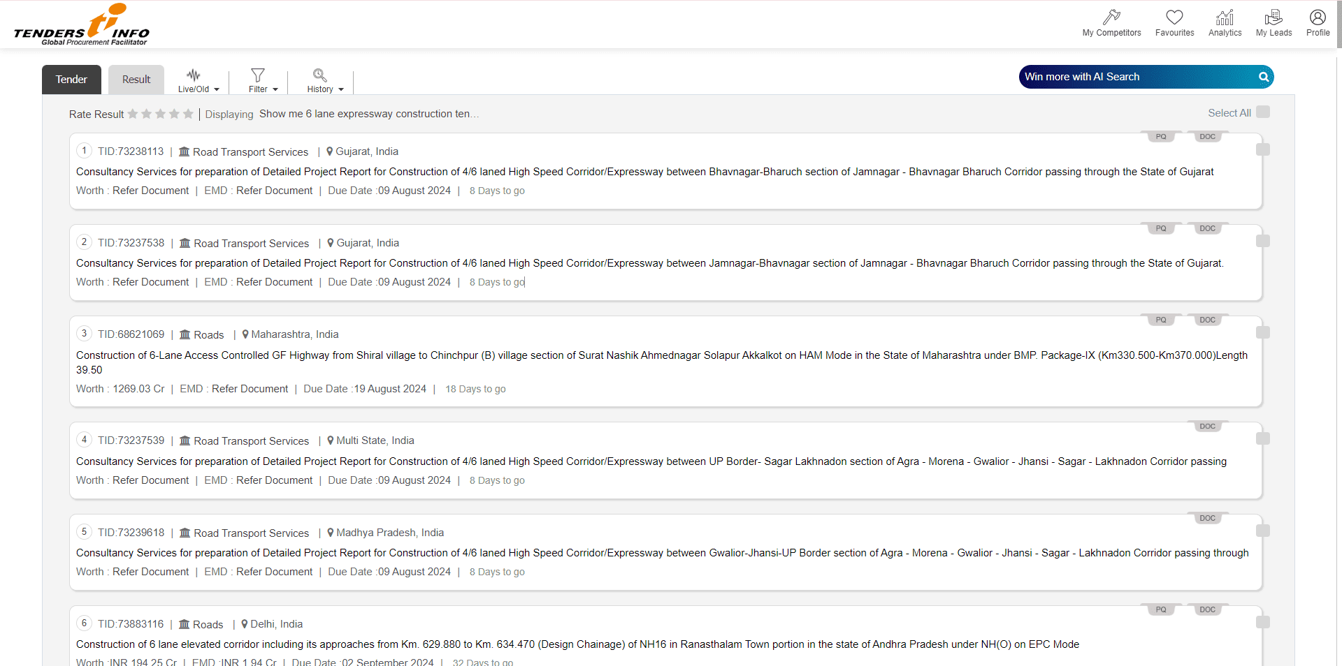The image size is (1342, 666).
Task: Open My Competitors page icon
Action: [x=1111, y=17]
